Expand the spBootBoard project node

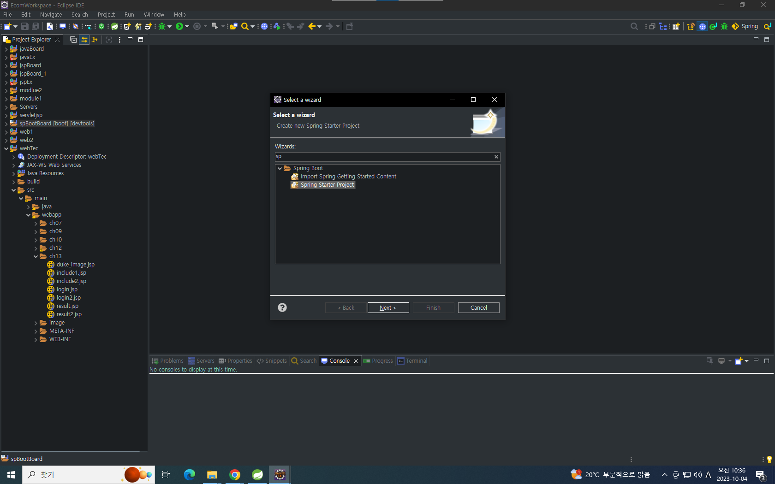click(6, 124)
